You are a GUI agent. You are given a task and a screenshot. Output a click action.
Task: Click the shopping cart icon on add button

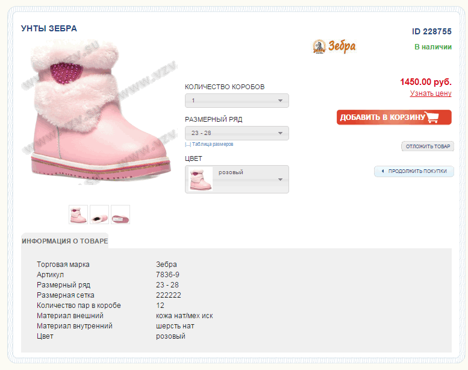[432, 117]
